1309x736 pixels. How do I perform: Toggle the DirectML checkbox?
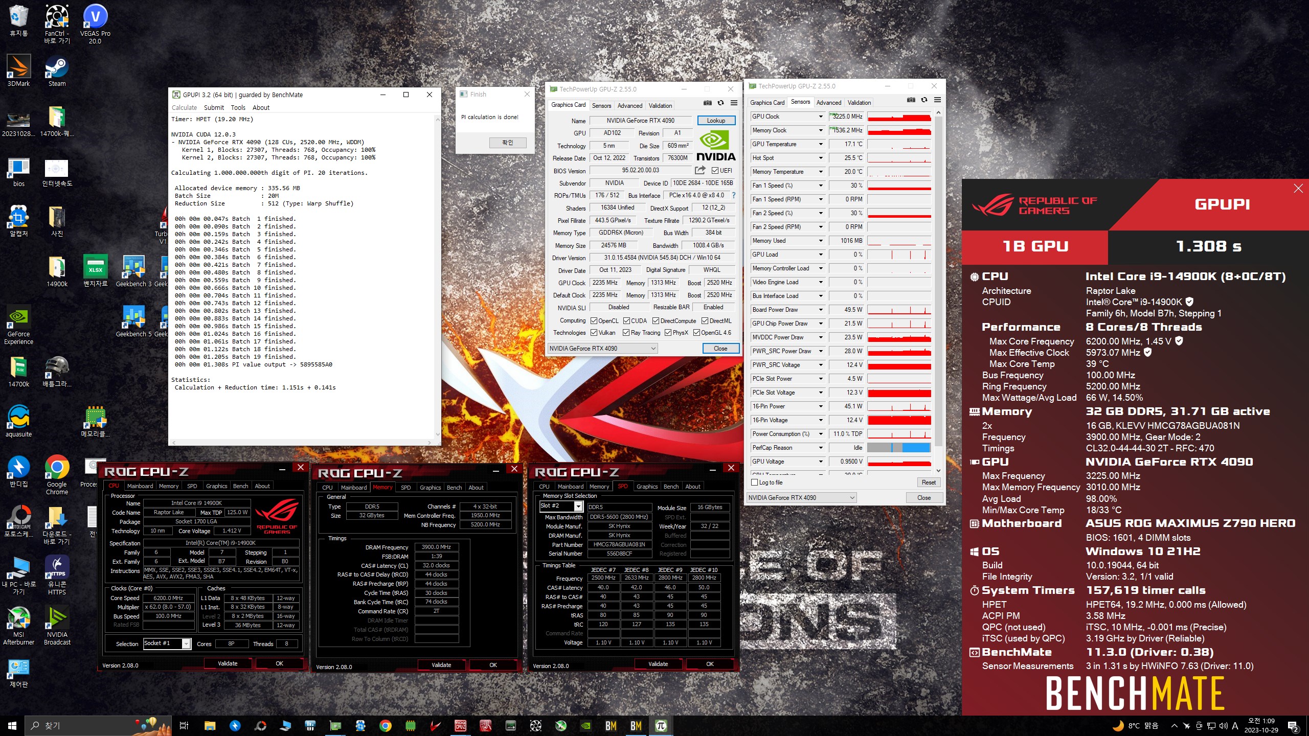705,321
